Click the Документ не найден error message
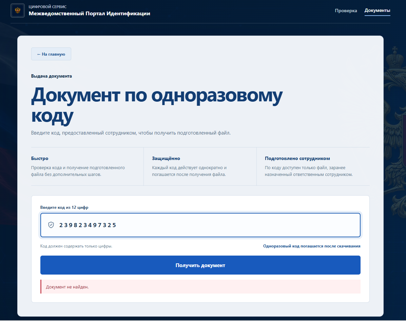This screenshot has height=321, width=406. pos(200,287)
